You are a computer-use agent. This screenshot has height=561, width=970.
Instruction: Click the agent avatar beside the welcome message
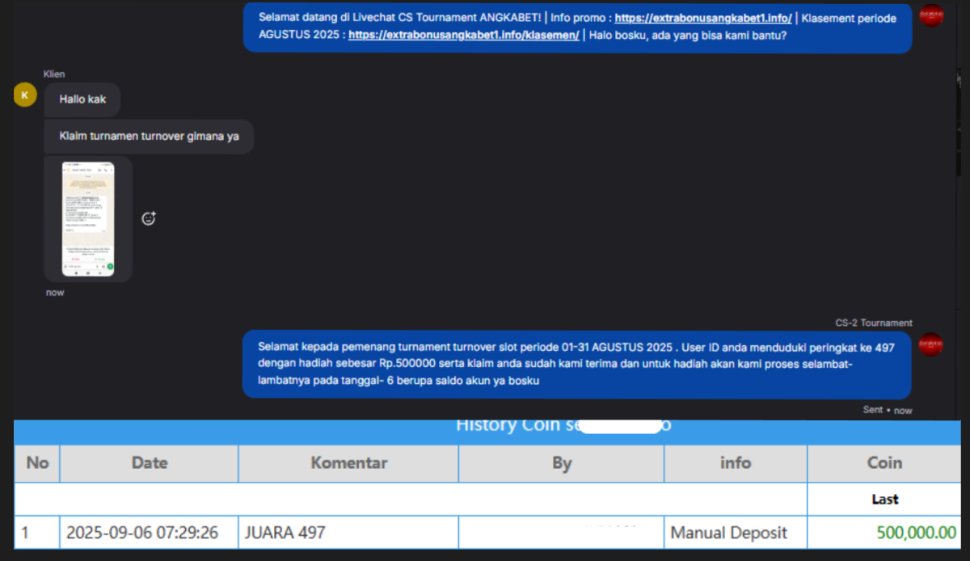click(932, 15)
